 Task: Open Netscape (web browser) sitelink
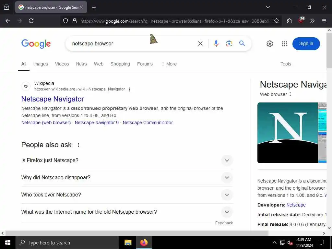pos(46,123)
